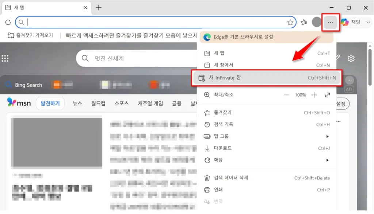Expand 탭 그룹 submenu
This screenshot has width=374, height=214.
267,136
